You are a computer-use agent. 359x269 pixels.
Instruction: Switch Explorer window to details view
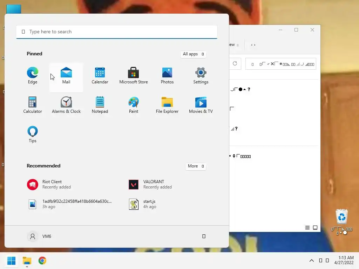(307, 228)
